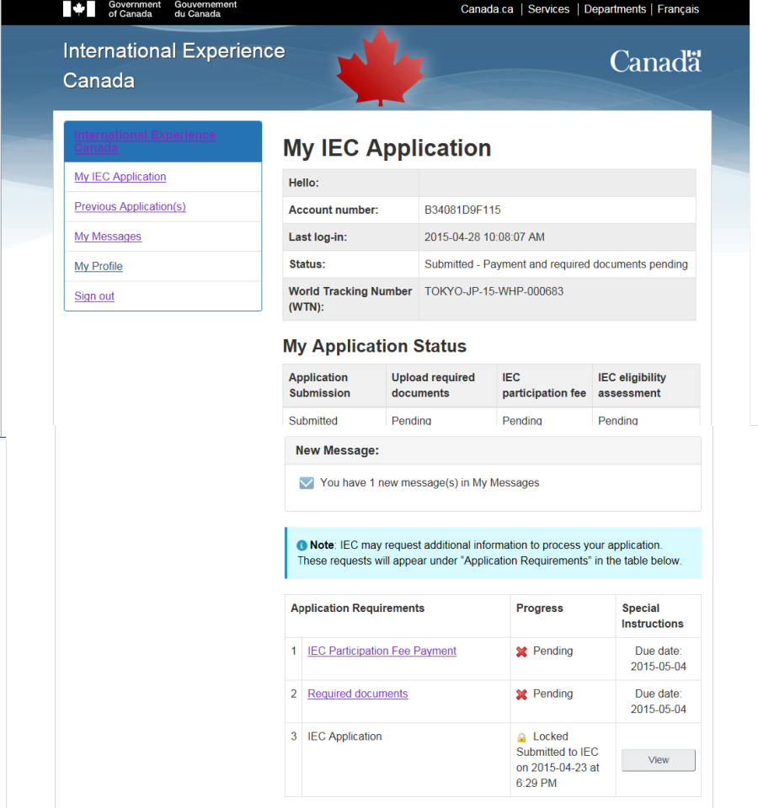Open Departments in the top navigation
Viewport: 758px width, 808px height.
[615, 9]
